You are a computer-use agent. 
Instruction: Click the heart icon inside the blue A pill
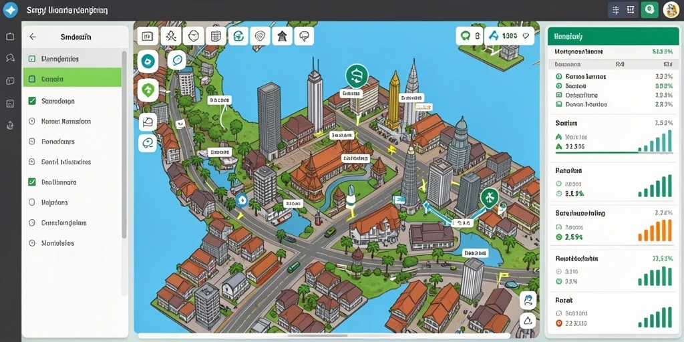click(x=525, y=36)
